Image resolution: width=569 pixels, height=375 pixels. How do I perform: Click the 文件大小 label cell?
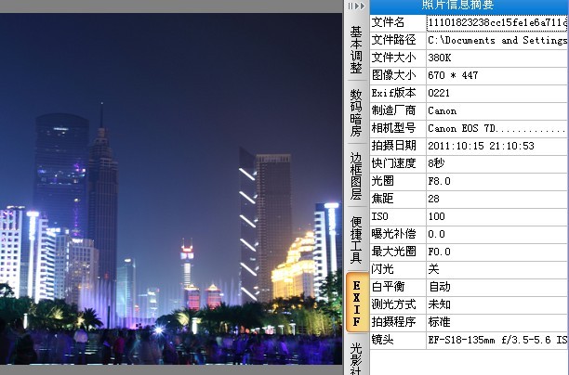[x=398, y=58]
